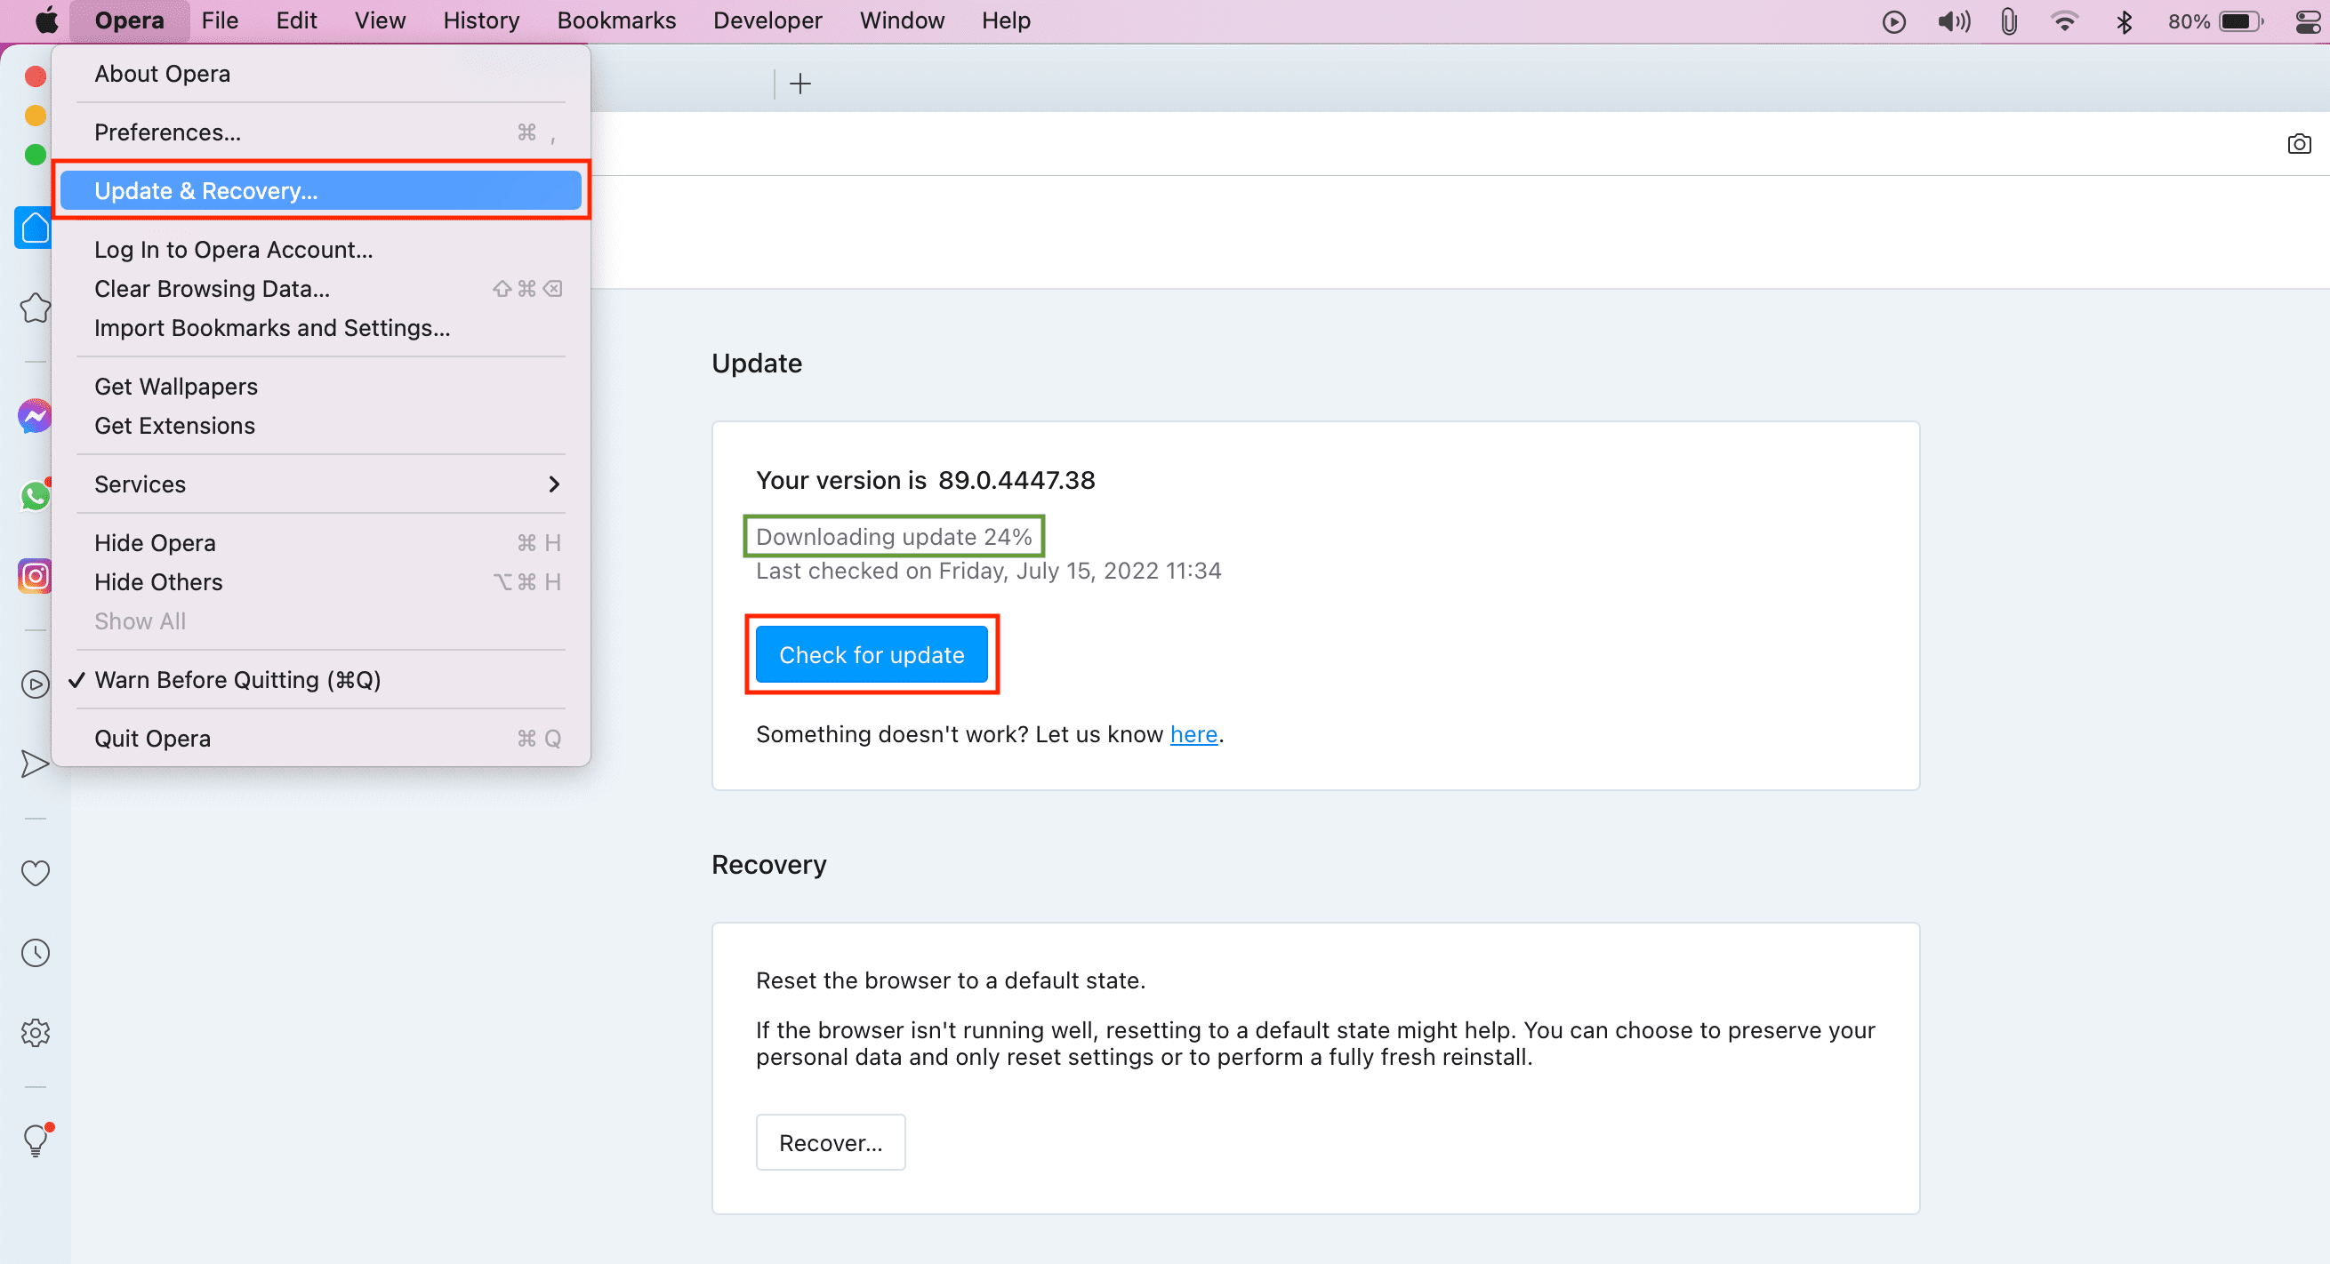Open Pinboards heart icon in sidebar

[36, 873]
